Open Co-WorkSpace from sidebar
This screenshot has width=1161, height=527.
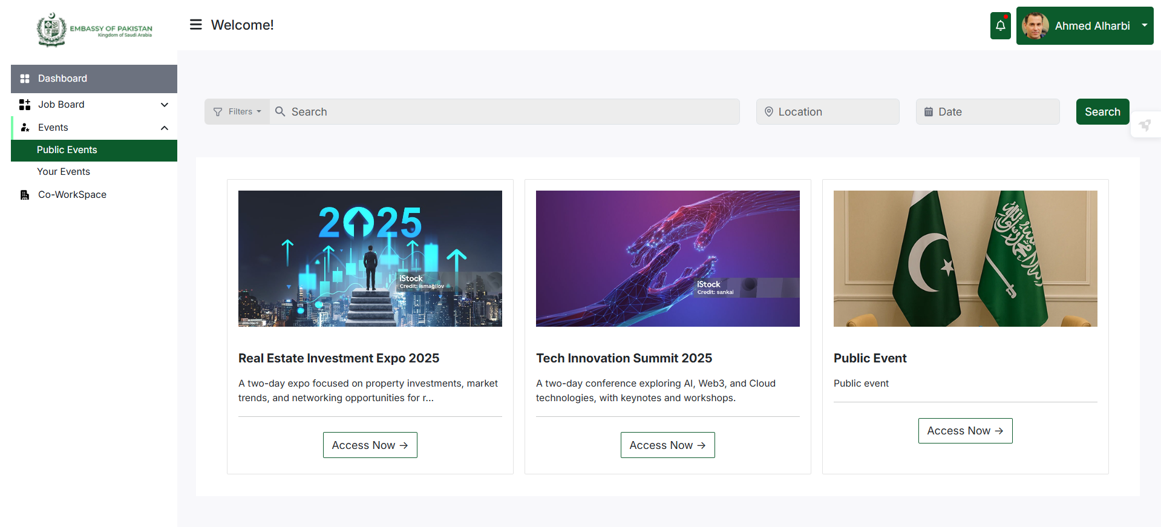[72, 195]
